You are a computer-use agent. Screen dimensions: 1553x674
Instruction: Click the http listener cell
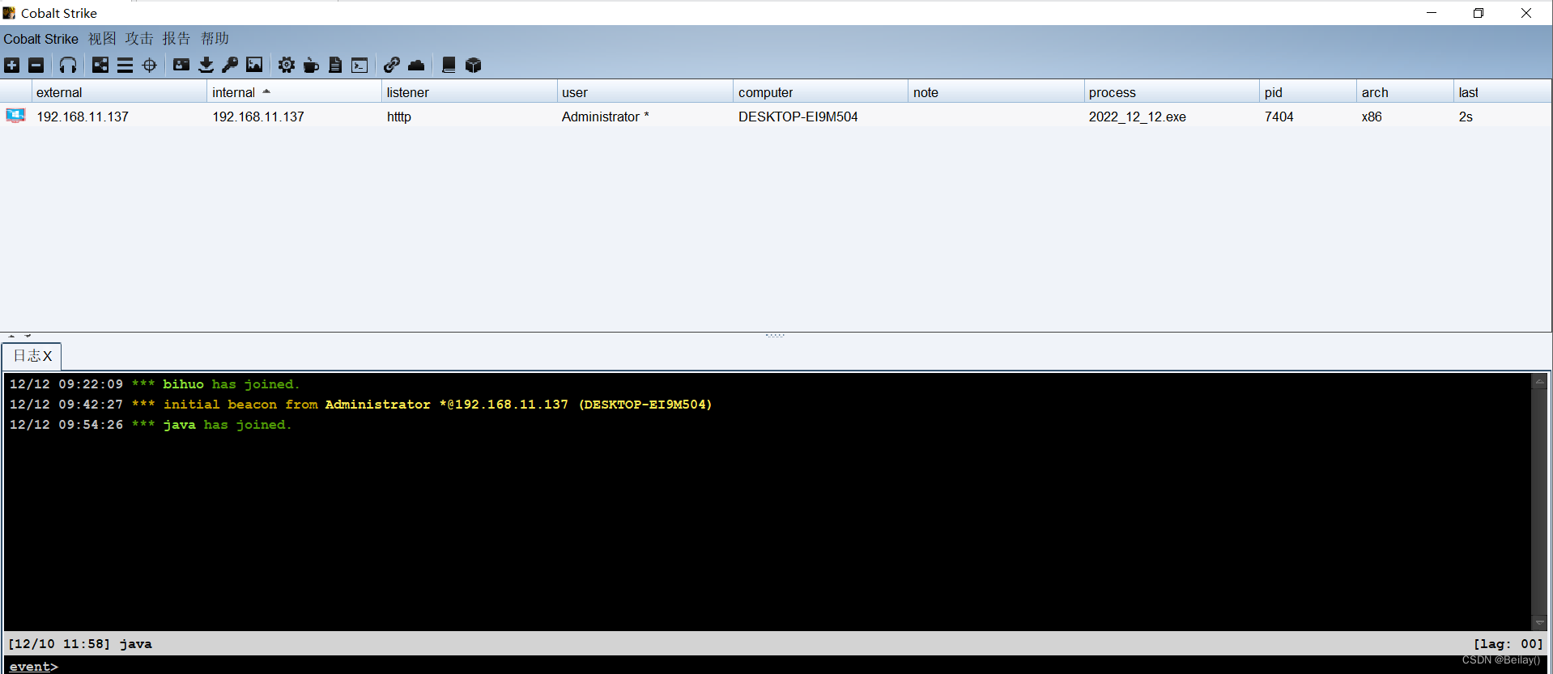[x=399, y=117]
